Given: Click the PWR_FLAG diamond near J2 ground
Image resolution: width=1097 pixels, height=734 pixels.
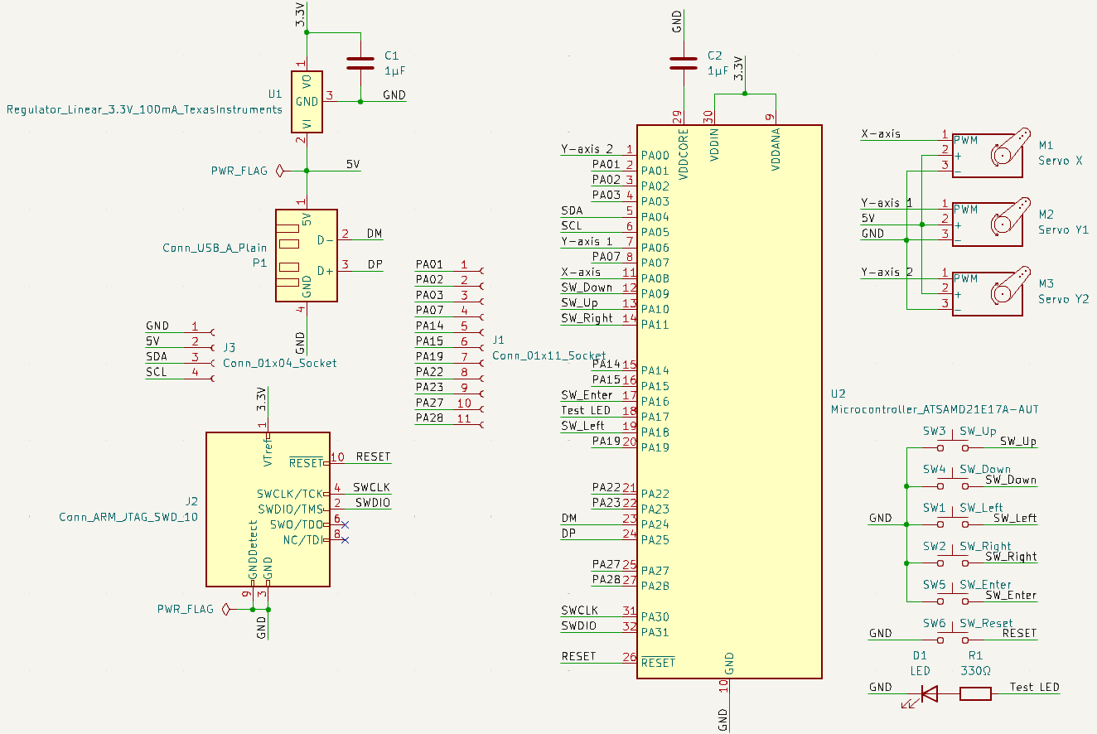Looking at the screenshot, I should tap(225, 609).
